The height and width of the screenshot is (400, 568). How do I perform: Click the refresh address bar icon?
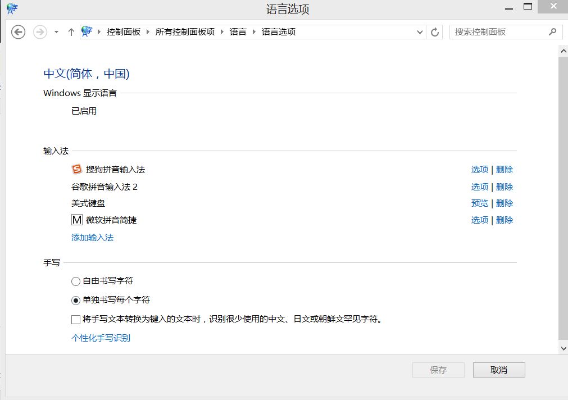(x=434, y=32)
